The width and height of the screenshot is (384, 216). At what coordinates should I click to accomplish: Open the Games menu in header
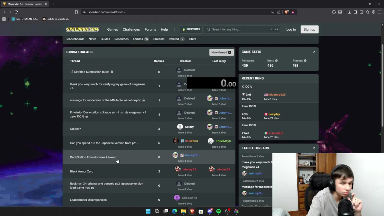click(112, 29)
